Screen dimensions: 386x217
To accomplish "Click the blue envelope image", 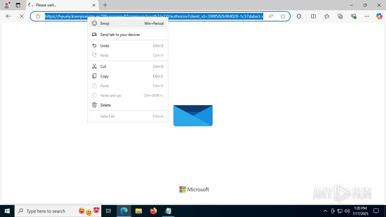I will point(193,115).
